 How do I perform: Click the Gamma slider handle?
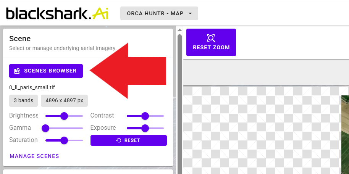click(x=45, y=128)
